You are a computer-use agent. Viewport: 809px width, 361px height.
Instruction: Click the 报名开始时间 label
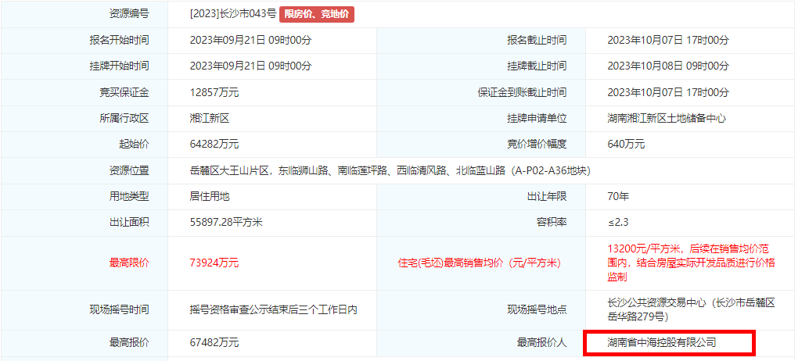point(119,40)
